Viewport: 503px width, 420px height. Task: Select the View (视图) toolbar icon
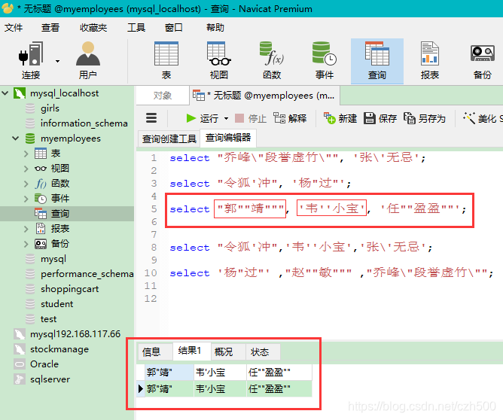tap(219, 54)
